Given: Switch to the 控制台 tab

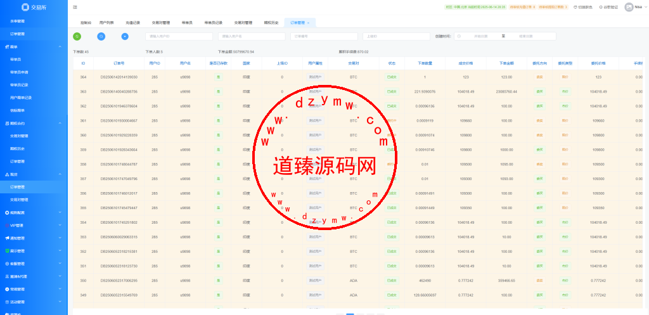Looking at the screenshot, I should pos(86,23).
